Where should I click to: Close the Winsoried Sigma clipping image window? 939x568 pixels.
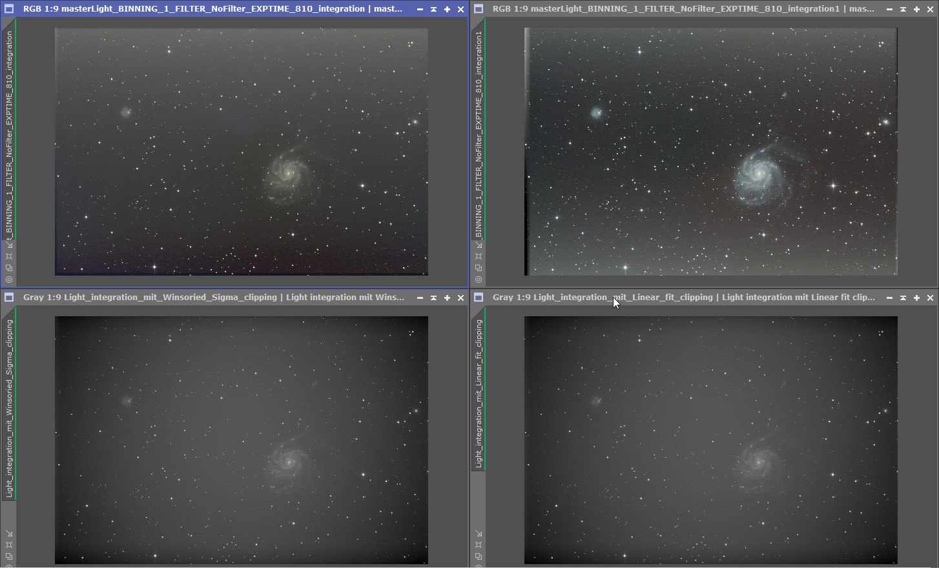pyautogui.click(x=460, y=298)
